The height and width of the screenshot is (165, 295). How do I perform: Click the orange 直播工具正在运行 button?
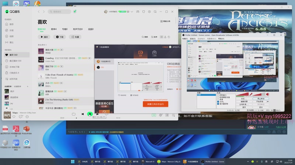click(x=155, y=104)
